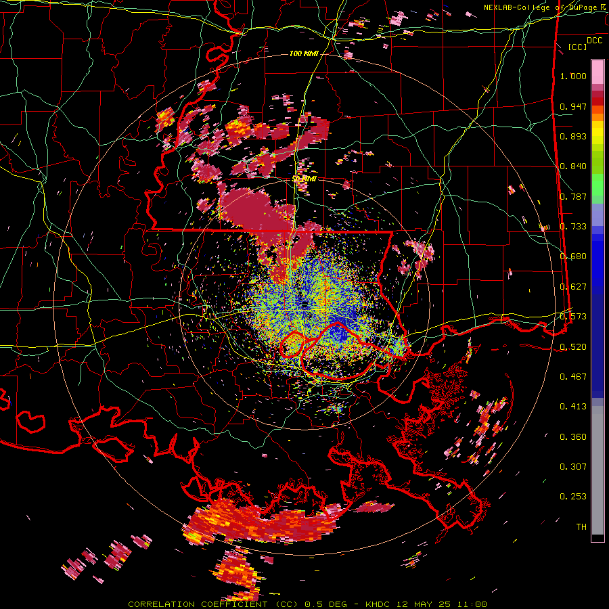Select the 1.000 value on the color scale

point(573,76)
